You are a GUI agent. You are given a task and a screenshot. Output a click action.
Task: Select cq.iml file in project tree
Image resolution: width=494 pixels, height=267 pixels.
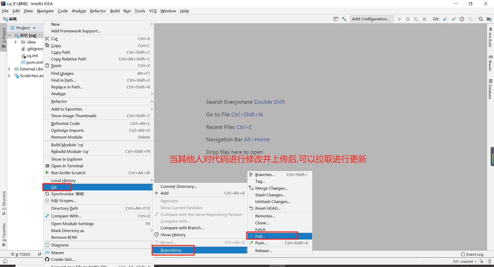click(x=32, y=56)
